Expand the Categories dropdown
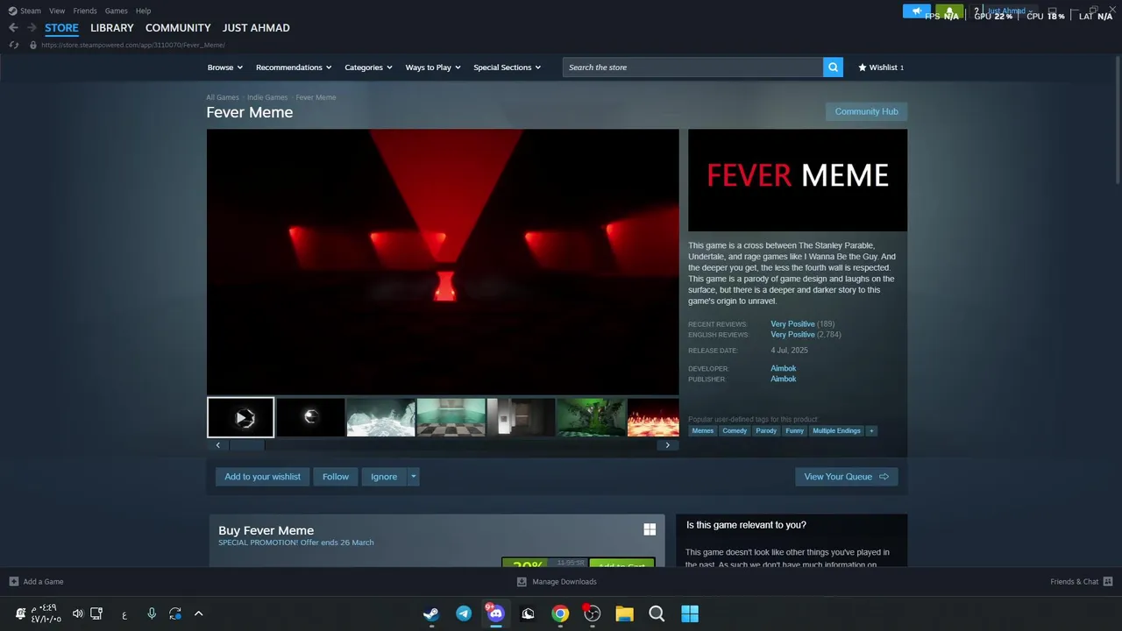 [x=368, y=67]
